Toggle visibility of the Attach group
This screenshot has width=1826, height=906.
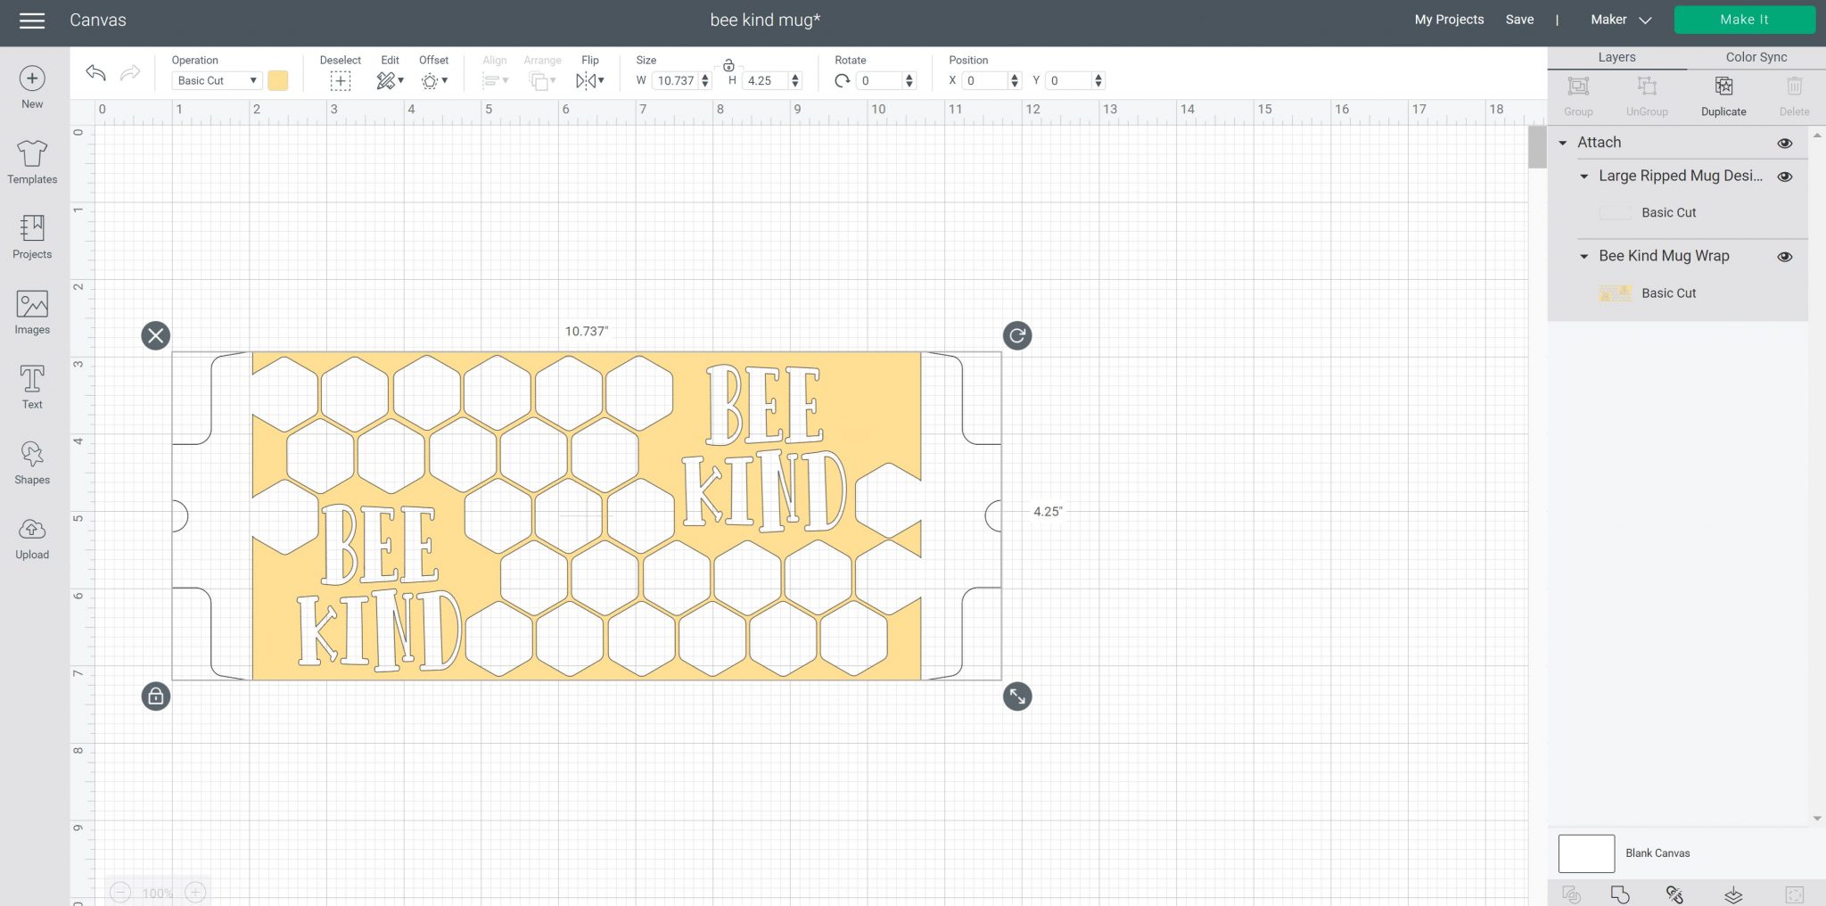pyautogui.click(x=1784, y=144)
